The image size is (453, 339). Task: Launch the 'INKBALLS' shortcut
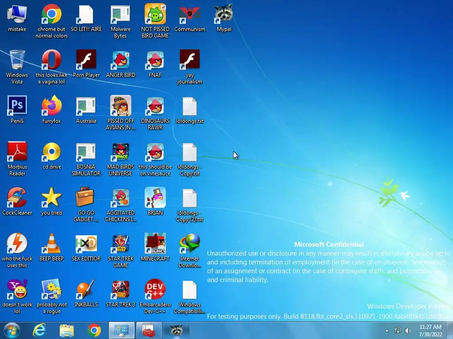pos(86,289)
